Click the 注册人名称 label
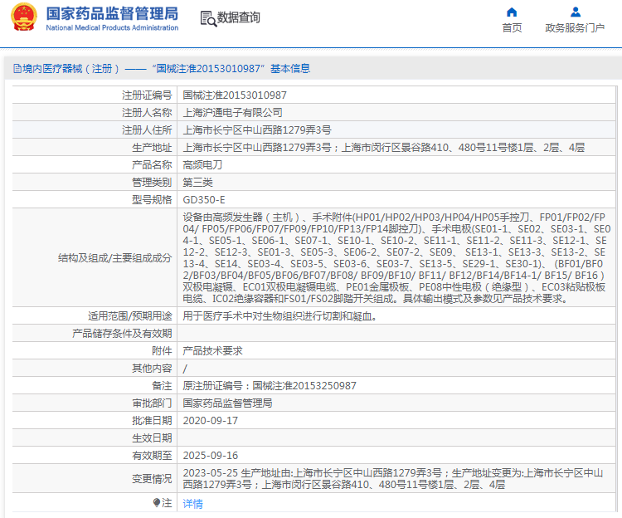This screenshot has height=518, width=622. pos(147,113)
